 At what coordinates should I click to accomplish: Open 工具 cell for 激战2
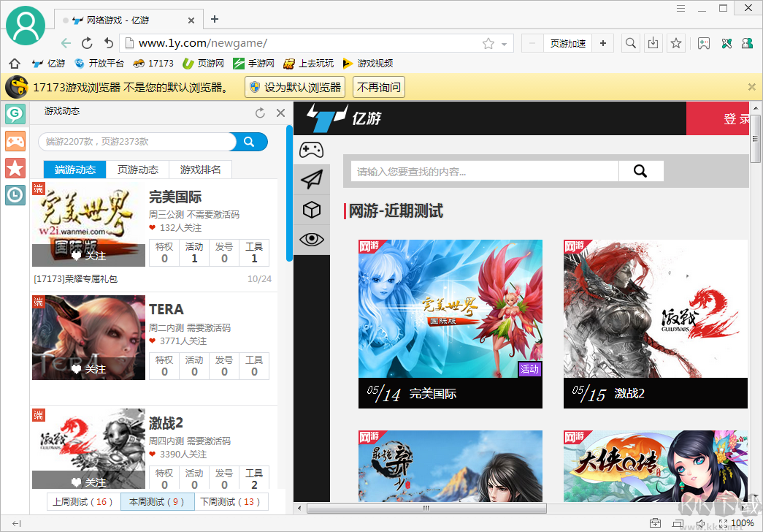[254, 479]
